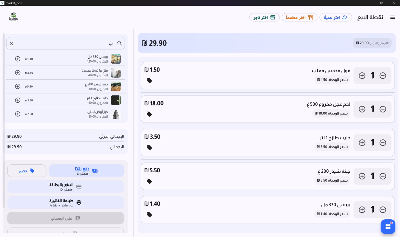Open بيتزا مارغريتا product thumbnail
The height and width of the screenshot is (237, 400).
pos(116,73)
